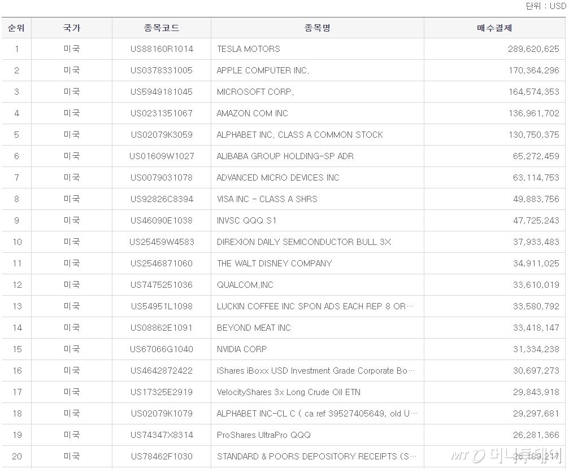The image size is (569, 469).
Task: Click INVSC QQQ S1 stock name
Action: click(x=246, y=220)
